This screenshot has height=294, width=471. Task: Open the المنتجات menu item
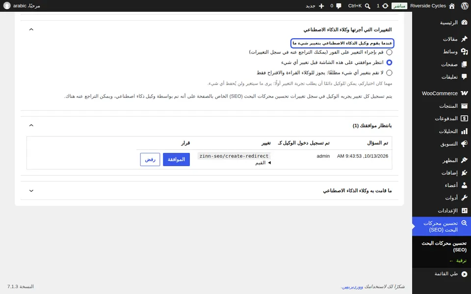[x=442, y=106]
